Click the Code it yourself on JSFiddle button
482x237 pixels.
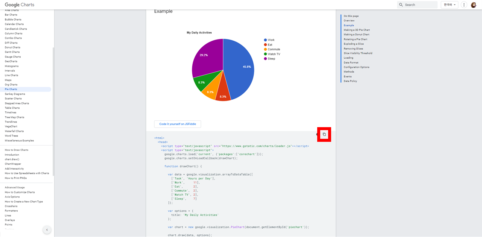[177, 124]
